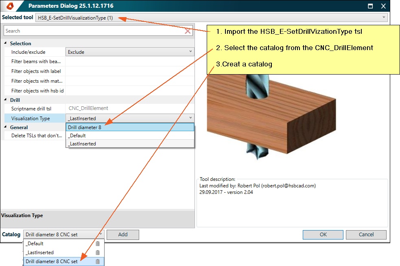Collapse the Selection section
The image size is (400, 266).
(5, 43)
